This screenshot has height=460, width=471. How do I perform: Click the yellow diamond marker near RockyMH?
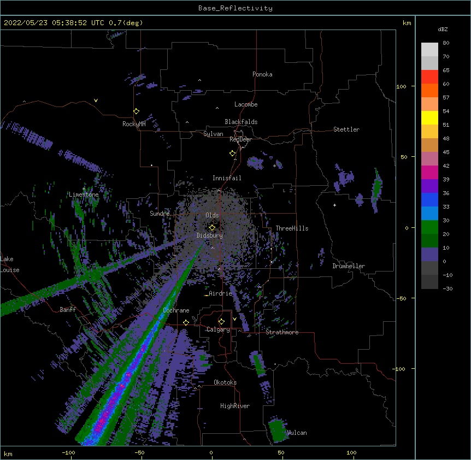pos(137,111)
